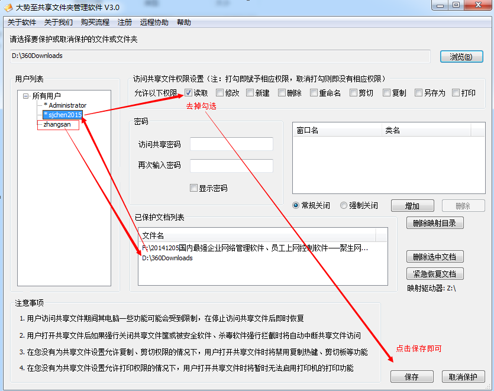Open the 远程协助 menu
The image size is (494, 391).
tap(154, 22)
